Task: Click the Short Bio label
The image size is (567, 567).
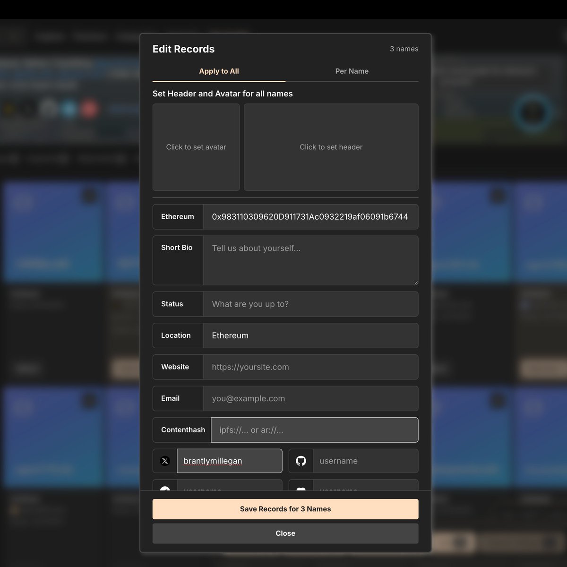Action: pyautogui.click(x=177, y=248)
